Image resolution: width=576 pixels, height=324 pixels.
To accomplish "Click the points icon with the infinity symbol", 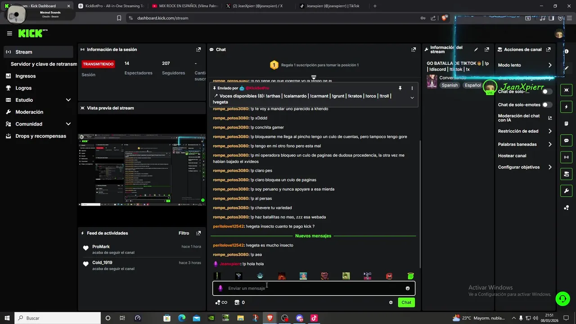I will (x=221, y=302).
